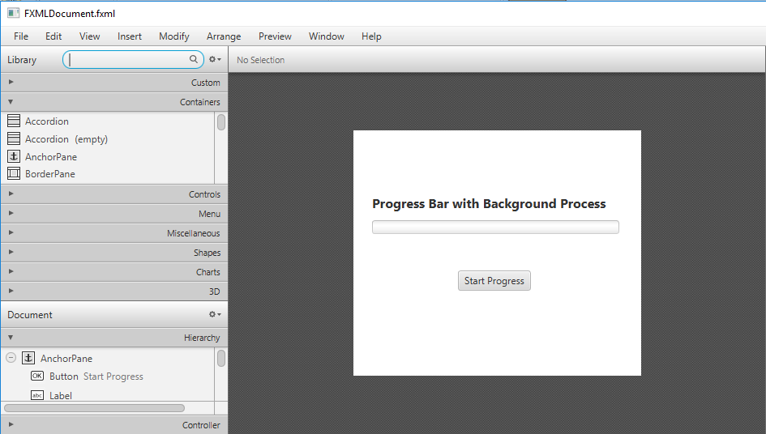This screenshot has width=766, height=434.
Task: Click the Accordion (empty) icon
Action: coord(14,138)
